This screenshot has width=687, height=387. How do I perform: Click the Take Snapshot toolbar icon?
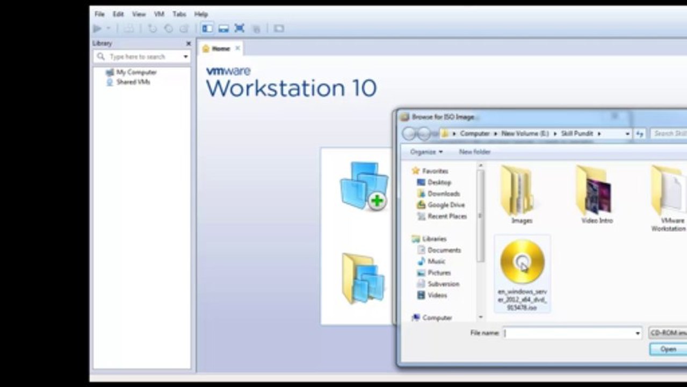(x=153, y=28)
